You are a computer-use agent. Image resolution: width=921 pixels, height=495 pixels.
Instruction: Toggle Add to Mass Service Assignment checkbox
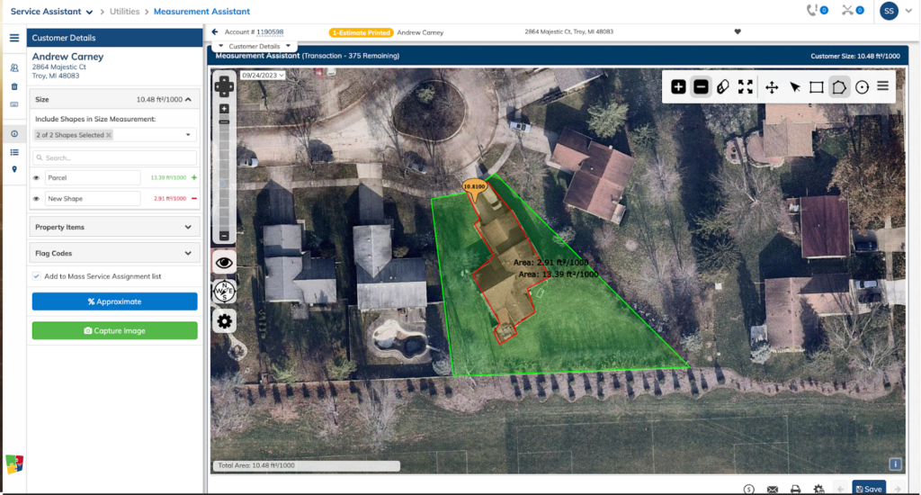36,276
